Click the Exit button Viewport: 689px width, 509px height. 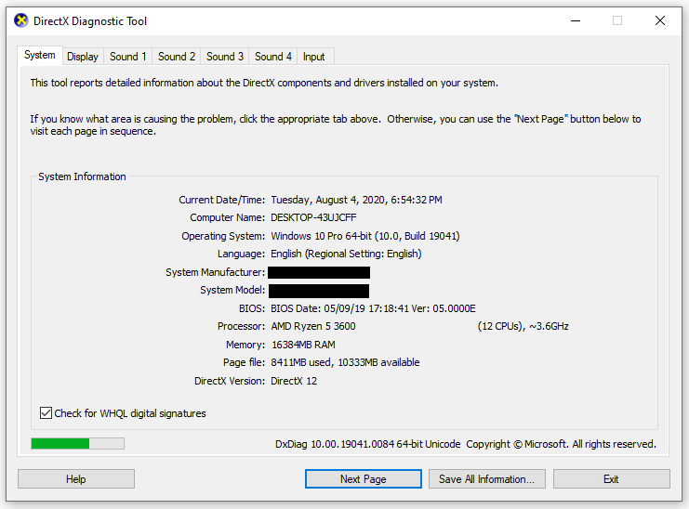pyautogui.click(x=611, y=478)
